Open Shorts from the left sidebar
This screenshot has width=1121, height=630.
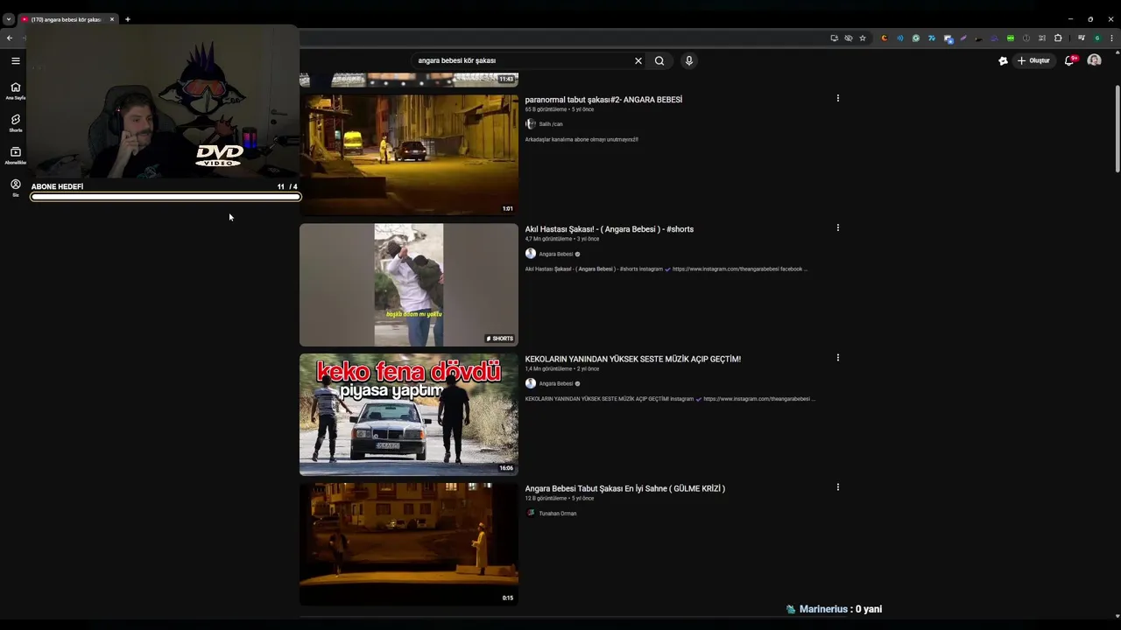click(15, 122)
